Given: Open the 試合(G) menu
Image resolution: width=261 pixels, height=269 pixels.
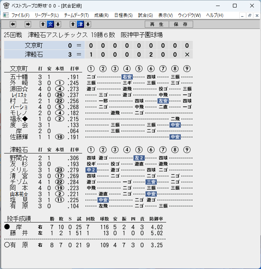Looking at the screenshot, I should coord(145,15).
